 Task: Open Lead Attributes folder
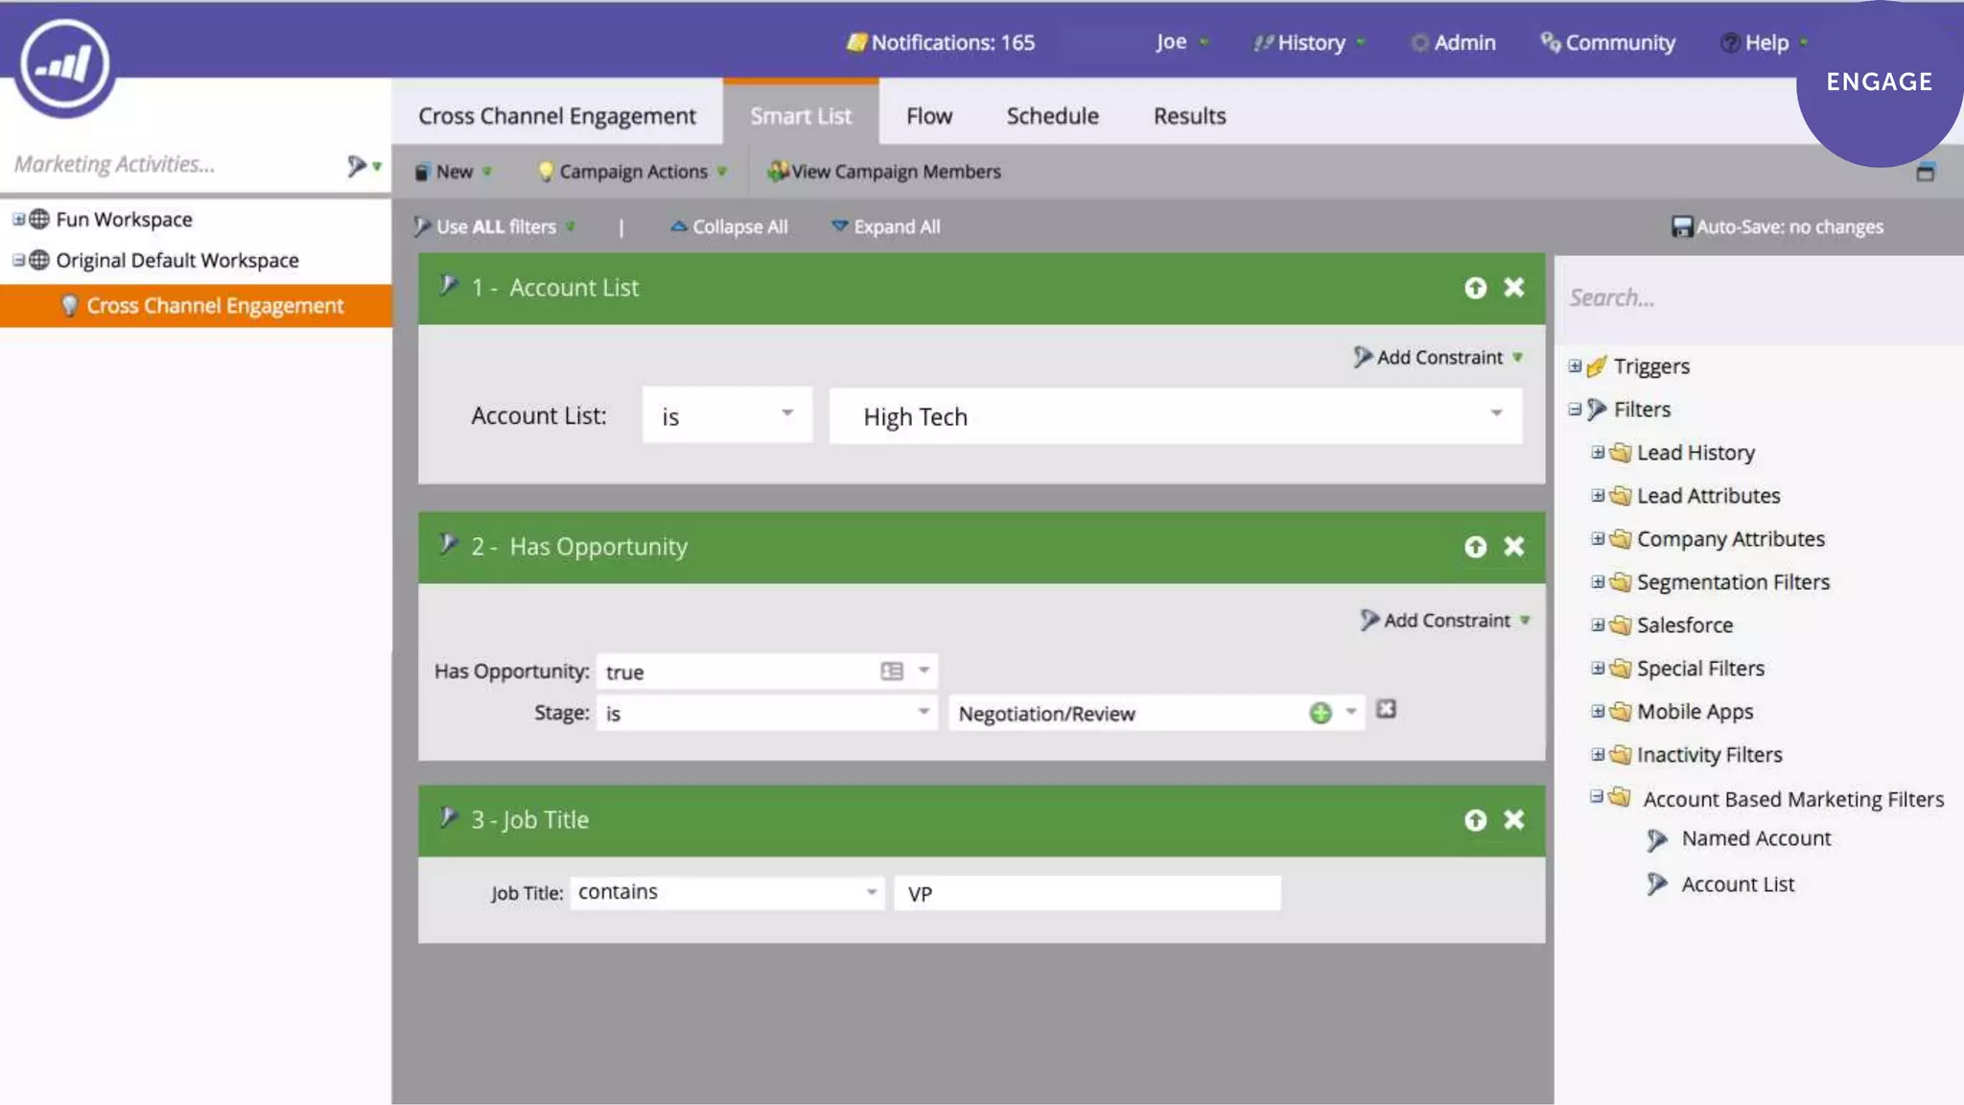tap(1708, 496)
